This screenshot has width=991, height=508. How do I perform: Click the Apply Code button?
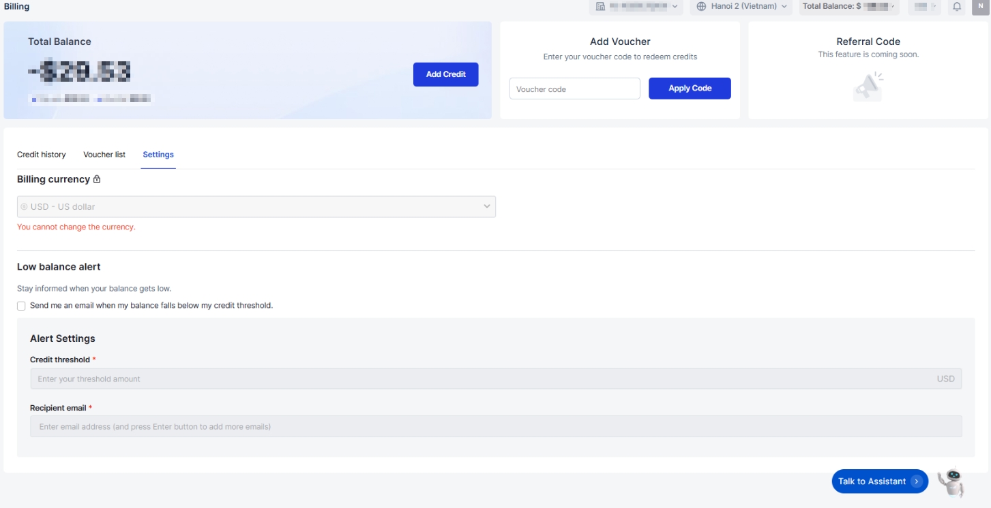point(690,89)
